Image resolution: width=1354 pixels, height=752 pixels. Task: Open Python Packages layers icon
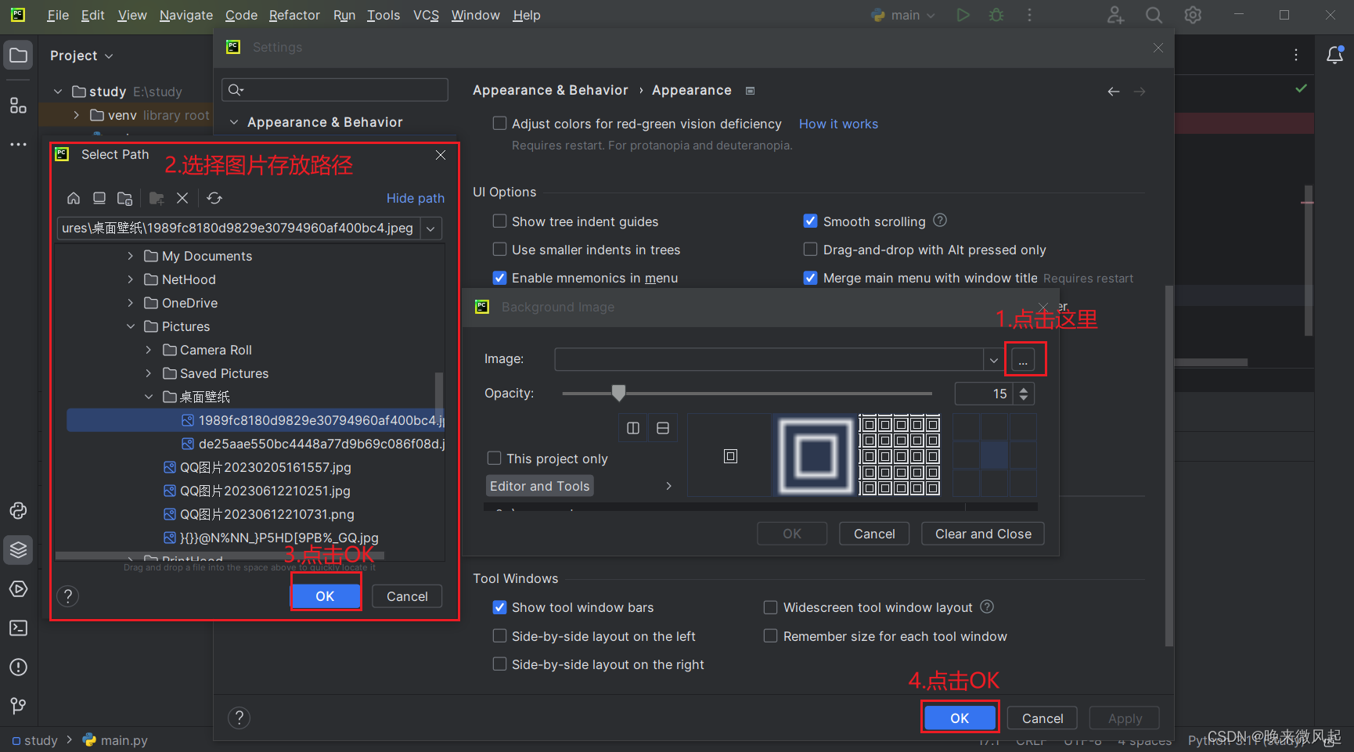coord(18,550)
